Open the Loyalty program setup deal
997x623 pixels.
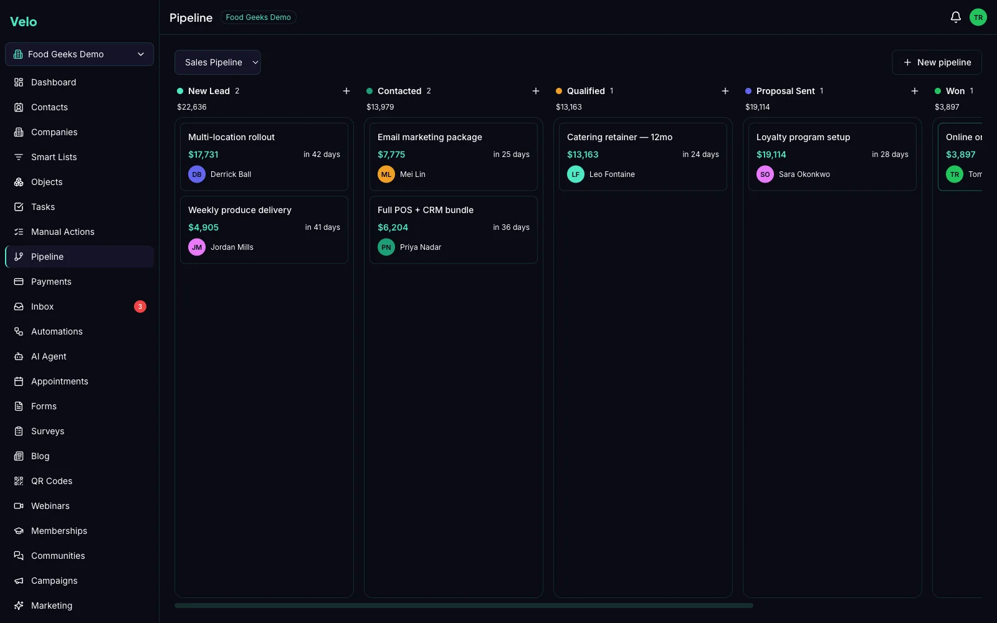click(x=832, y=156)
